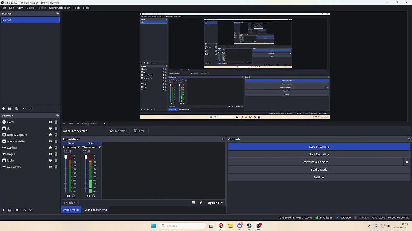This screenshot has width=412, height=231.
Task: Select the jelenet scene
Action: coord(30,20)
